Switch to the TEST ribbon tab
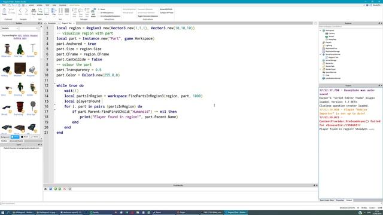383x215 pixels. 47,5
